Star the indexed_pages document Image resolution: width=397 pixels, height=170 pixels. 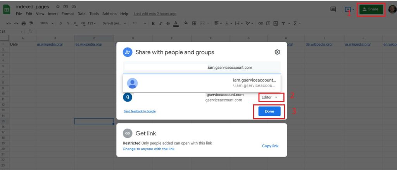coord(58,7)
